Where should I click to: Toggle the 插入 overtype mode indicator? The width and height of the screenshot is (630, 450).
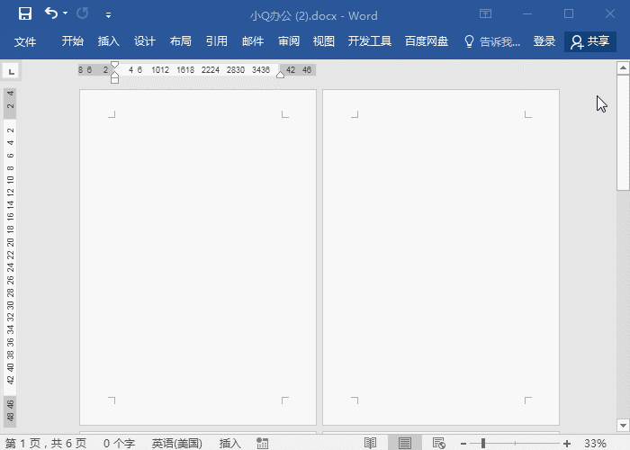(x=229, y=443)
